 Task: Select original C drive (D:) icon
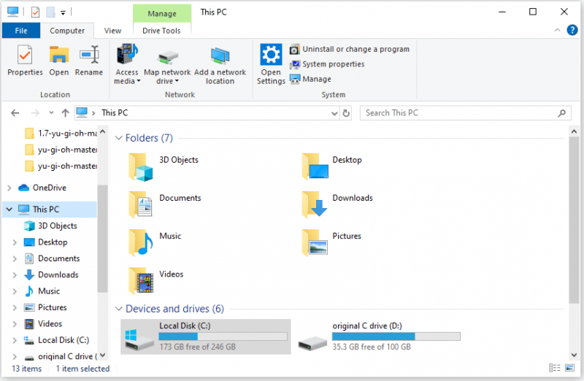(313, 343)
